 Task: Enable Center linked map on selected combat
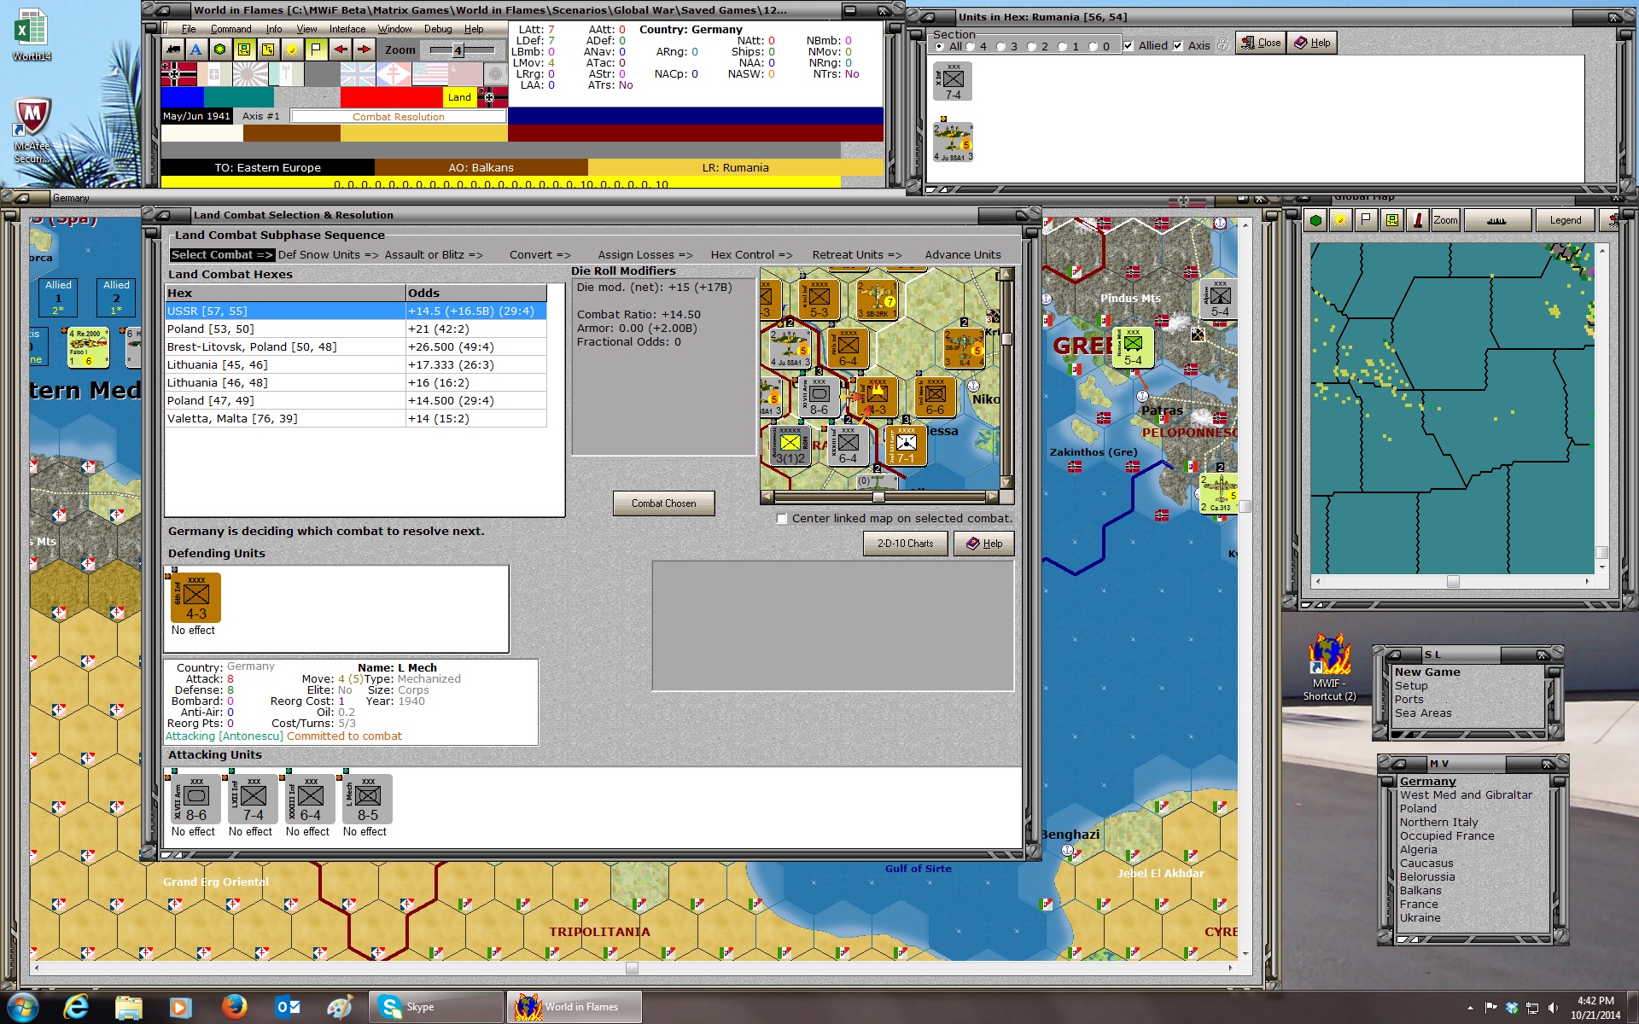coord(782,519)
